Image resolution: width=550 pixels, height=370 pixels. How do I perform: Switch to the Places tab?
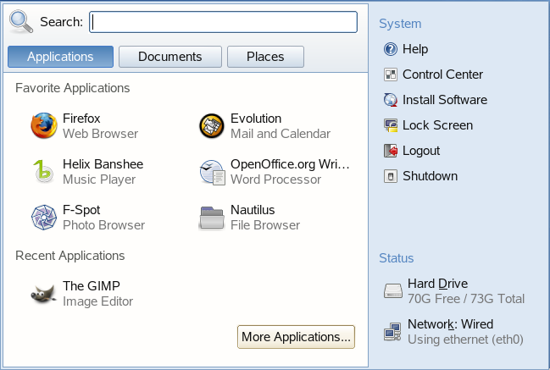tap(265, 57)
